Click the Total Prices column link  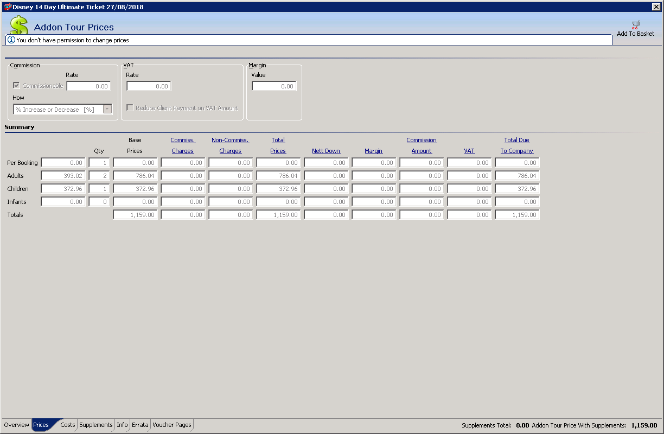coord(278,145)
